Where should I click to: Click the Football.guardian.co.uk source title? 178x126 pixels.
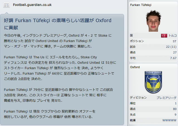32,5
